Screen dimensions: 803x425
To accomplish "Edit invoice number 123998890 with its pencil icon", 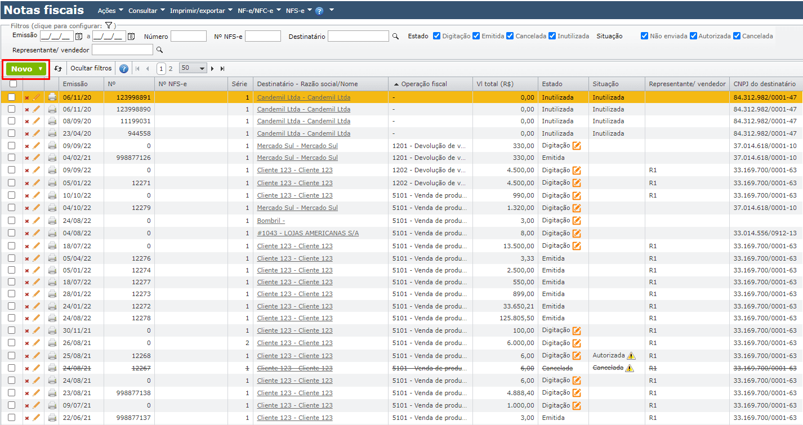I will click(x=37, y=109).
